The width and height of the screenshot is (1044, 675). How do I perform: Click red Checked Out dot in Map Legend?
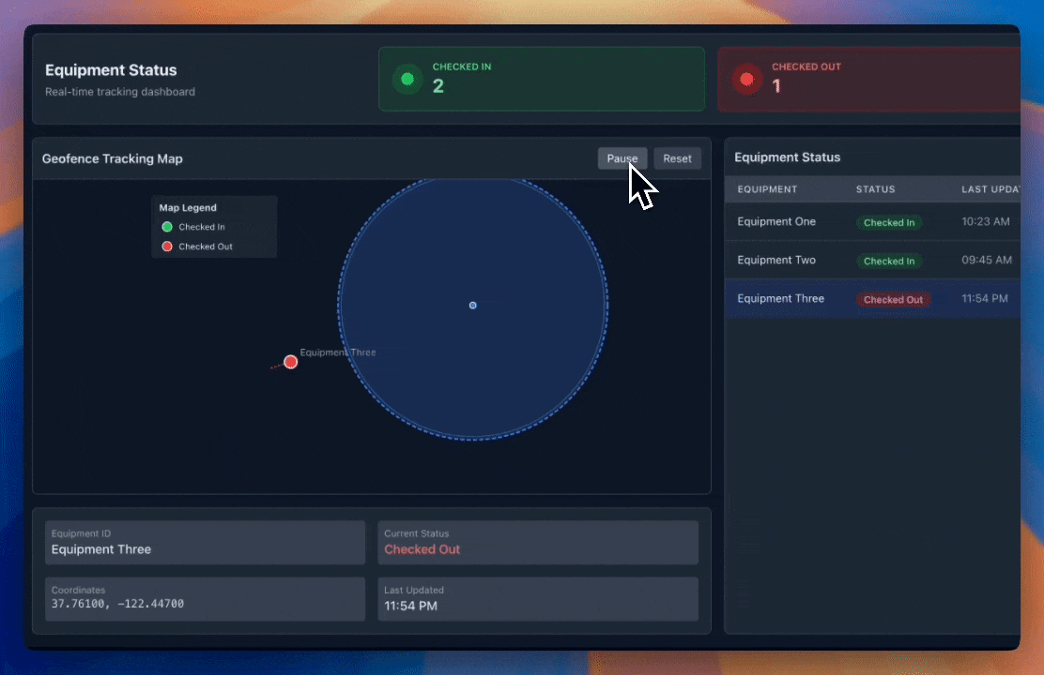[x=167, y=247]
